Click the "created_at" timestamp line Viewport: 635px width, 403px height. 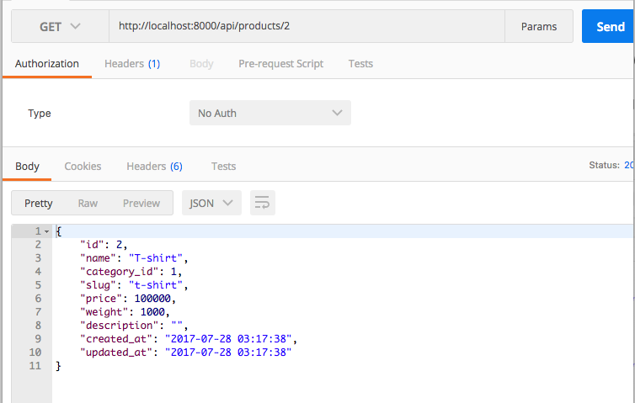click(189, 339)
